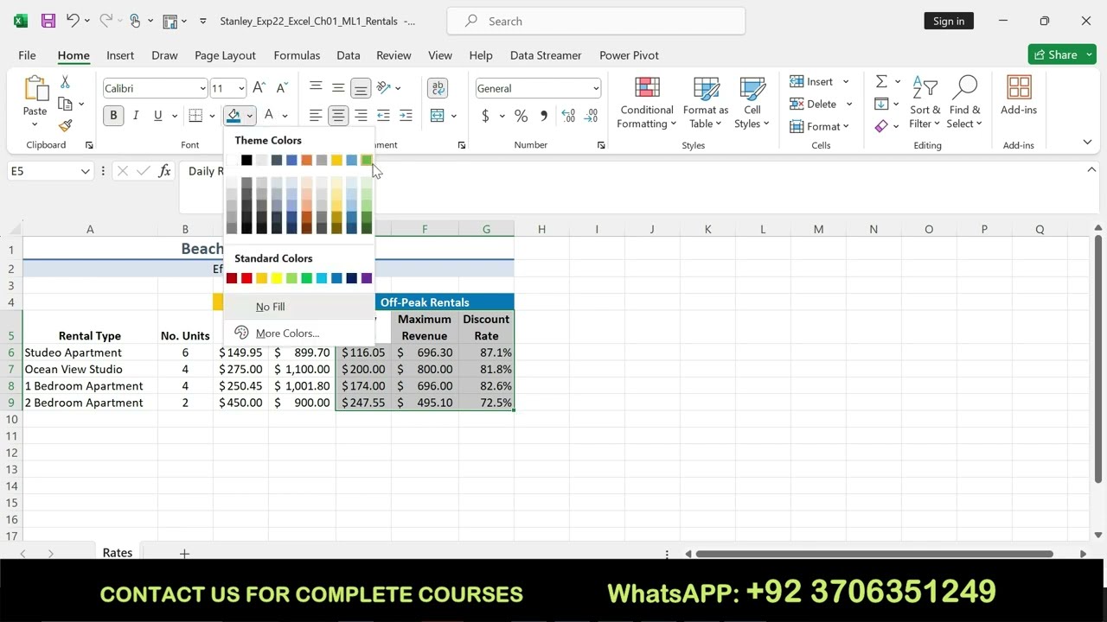Select the Format Painter brush icon
1107x622 pixels.
pyautogui.click(x=66, y=125)
